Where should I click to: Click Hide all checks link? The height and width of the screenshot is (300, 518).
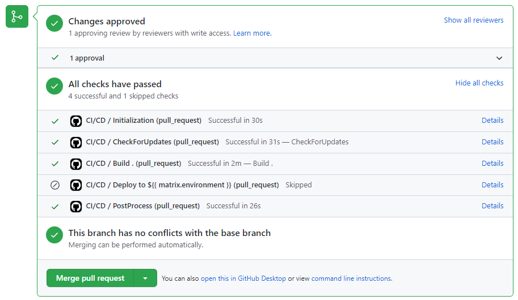click(x=479, y=83)
